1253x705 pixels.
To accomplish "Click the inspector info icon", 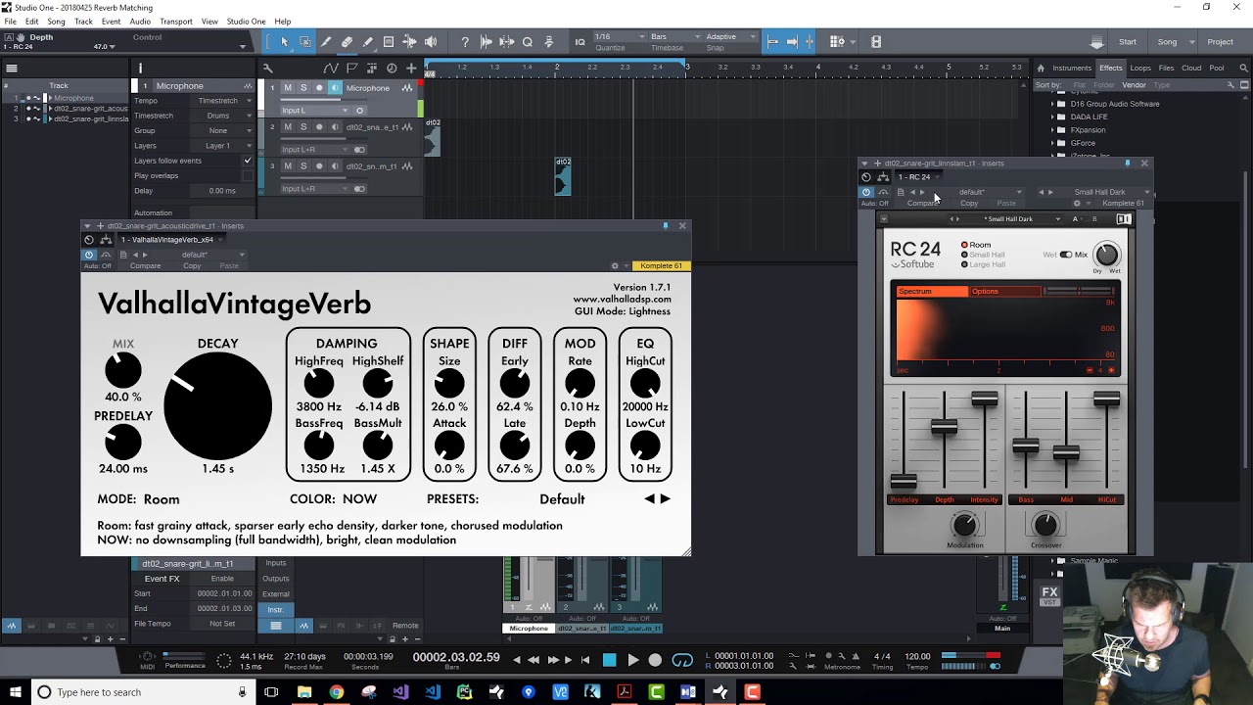I will pos(140,69).
